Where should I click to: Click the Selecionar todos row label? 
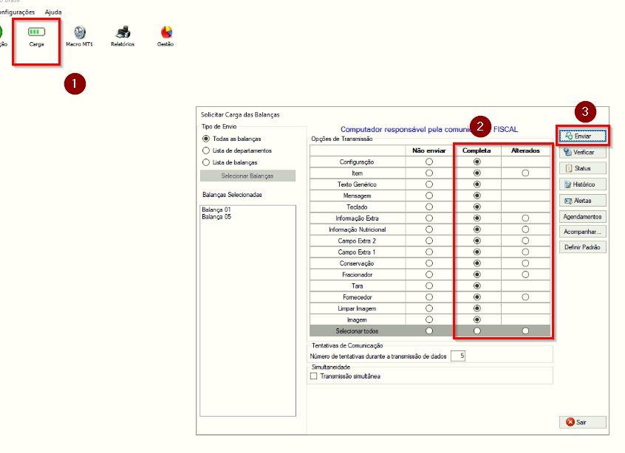pyautogui.click(x=357, y=331)
